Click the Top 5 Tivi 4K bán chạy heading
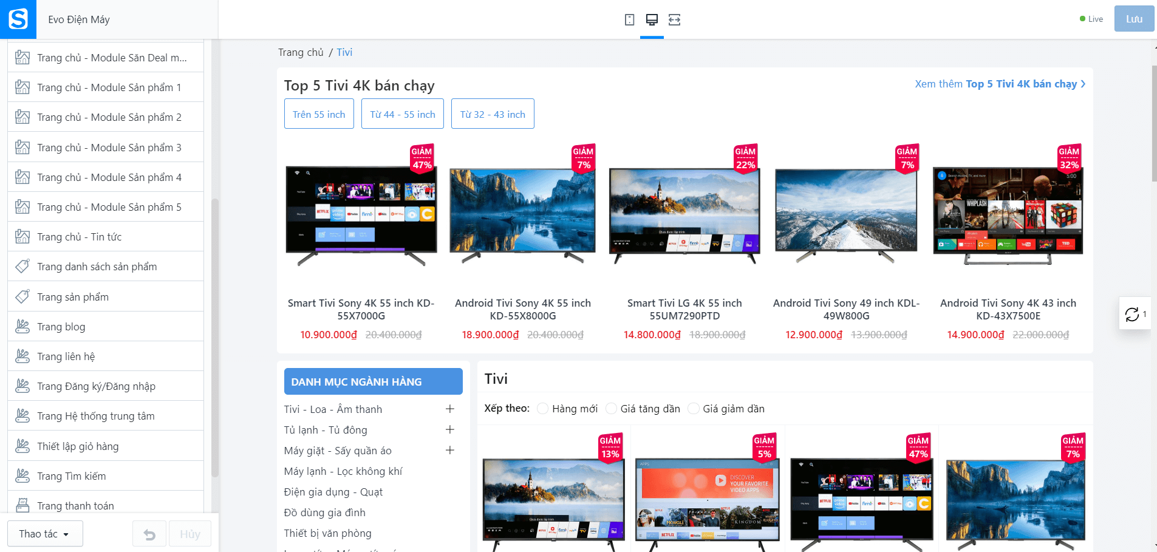Screen dimensions: 1157x552 360,86
